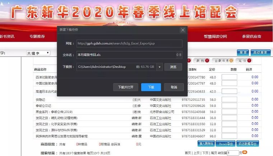Open book 黑金系列：拿破仑传(2019)

tap(54, 112)
